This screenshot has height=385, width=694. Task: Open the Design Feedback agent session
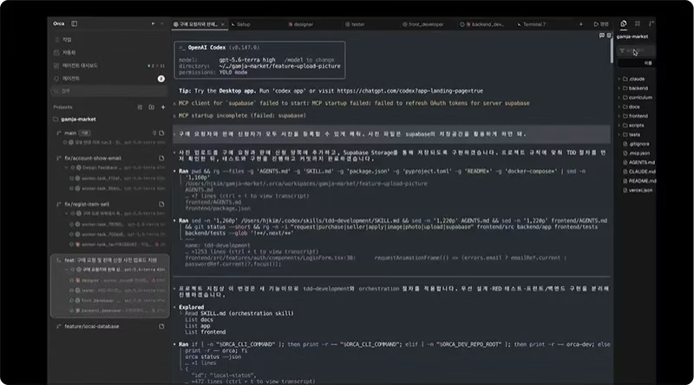pyautogui.click(x=115, y=167)
